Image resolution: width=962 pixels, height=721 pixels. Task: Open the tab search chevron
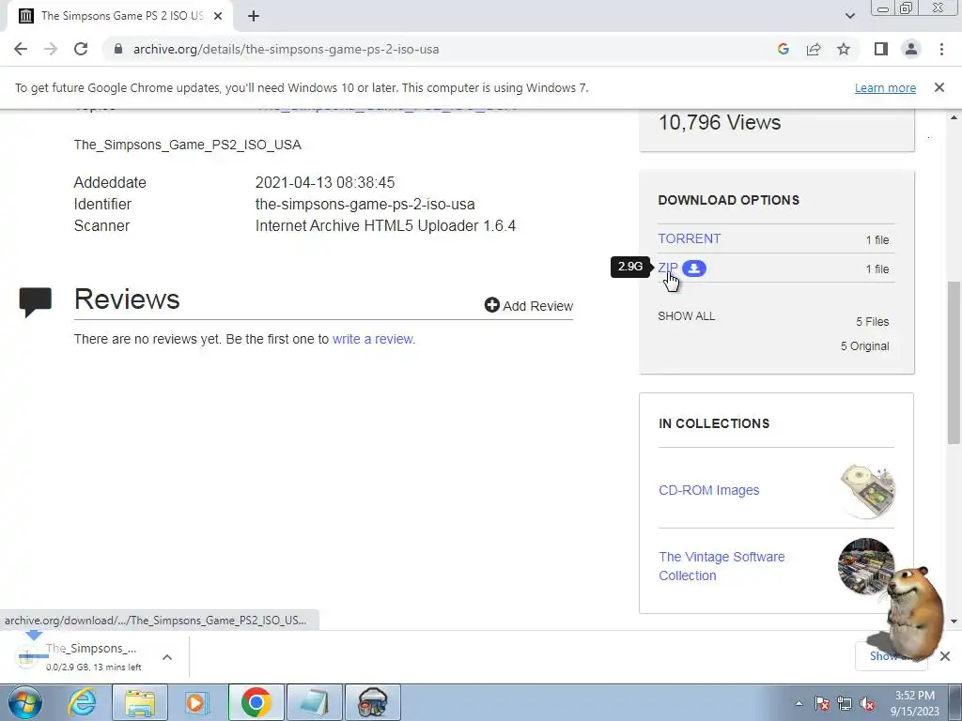[849, 16]
